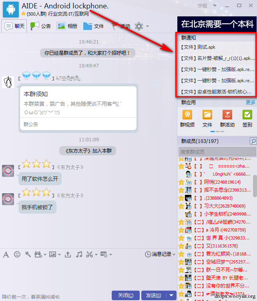Click the screenshot scissors icon
257x301 pixels.
pos(90,255)
